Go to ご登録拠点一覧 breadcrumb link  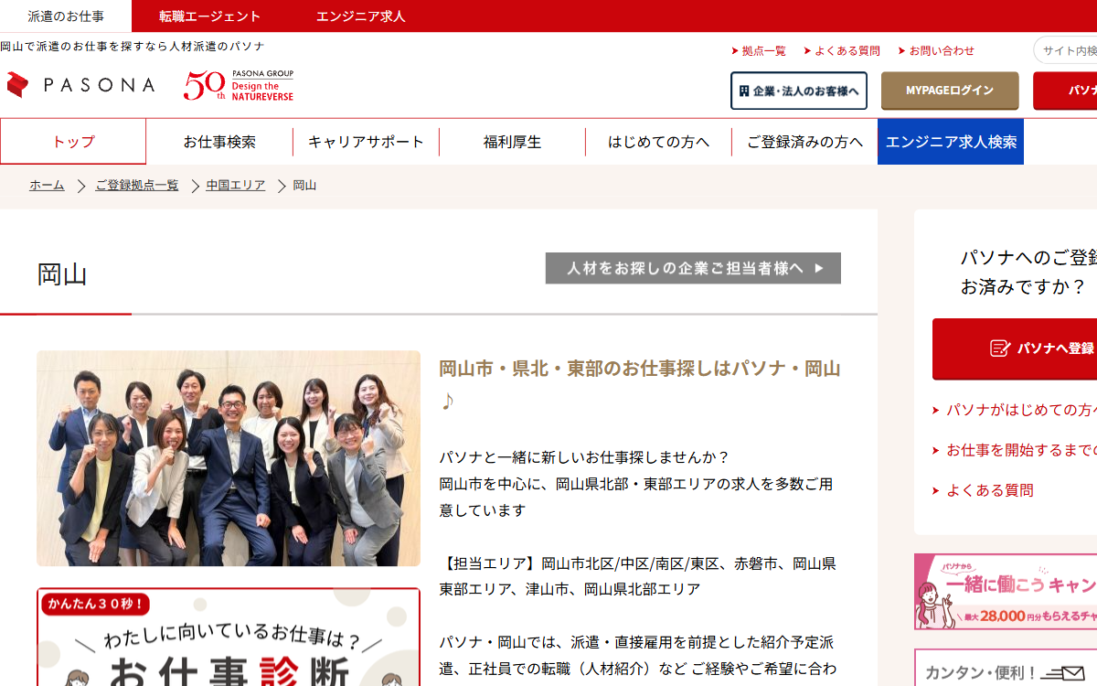pyautogui.click(x=137, y=186)
